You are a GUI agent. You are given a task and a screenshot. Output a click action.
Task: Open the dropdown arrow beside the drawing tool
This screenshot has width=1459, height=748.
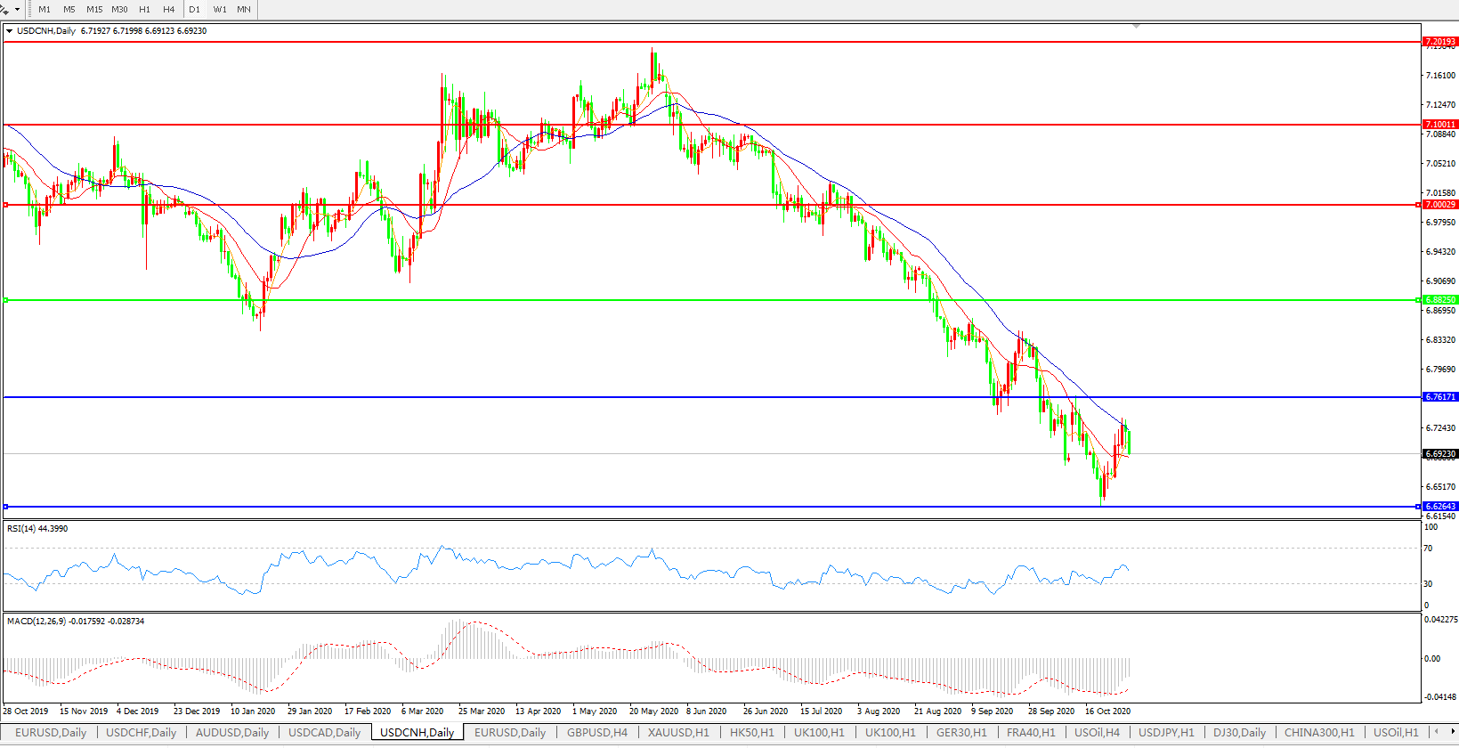coord(17,10)
